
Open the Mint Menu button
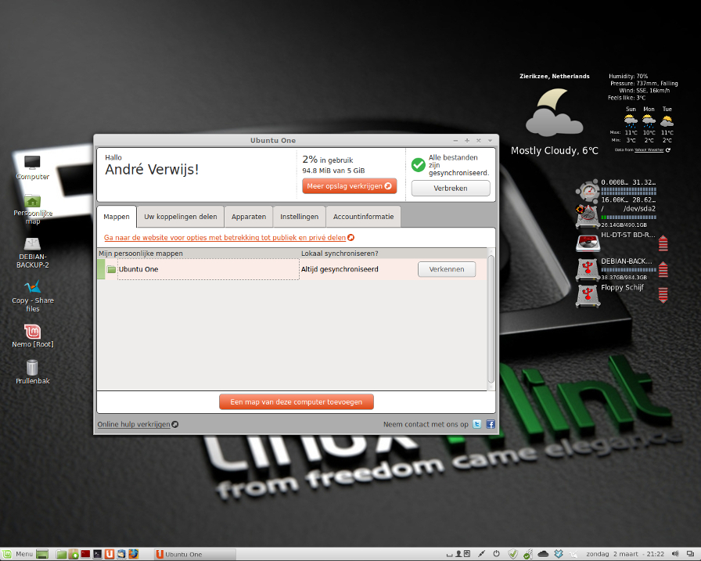click(18, 554)
